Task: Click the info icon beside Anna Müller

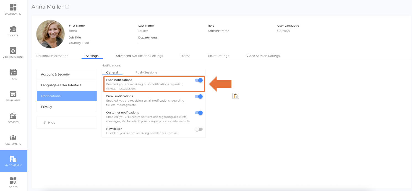Action: [x=67, y=7]
